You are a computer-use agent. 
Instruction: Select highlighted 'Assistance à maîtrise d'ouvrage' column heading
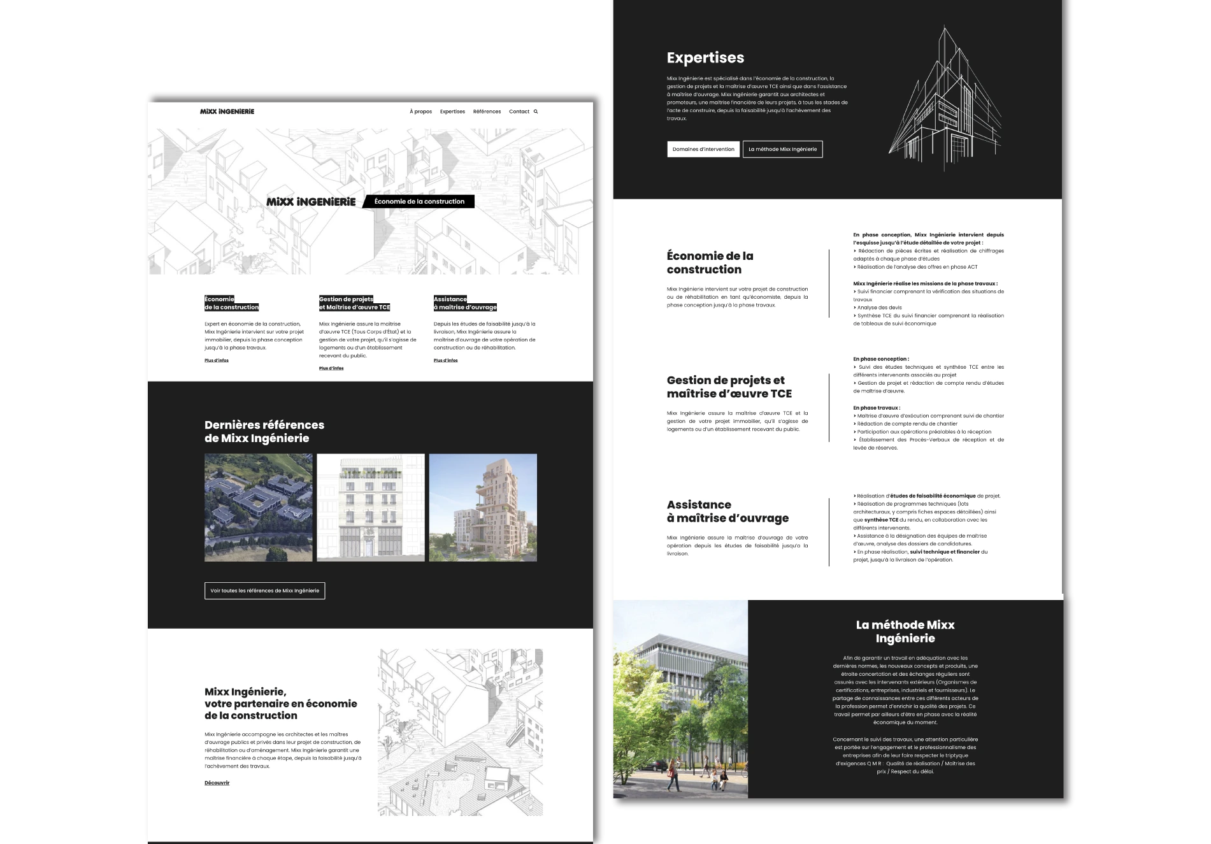pos(465,303)
